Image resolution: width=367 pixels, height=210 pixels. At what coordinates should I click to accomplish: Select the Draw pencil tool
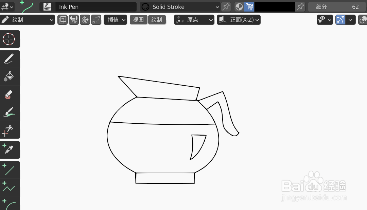pyautogui.click(x=9, y=59)
